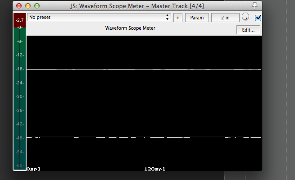Screen dimensions: 295x180
Task: Click the Waveform Scope Meter title label
Action: [x=130, y=28]
